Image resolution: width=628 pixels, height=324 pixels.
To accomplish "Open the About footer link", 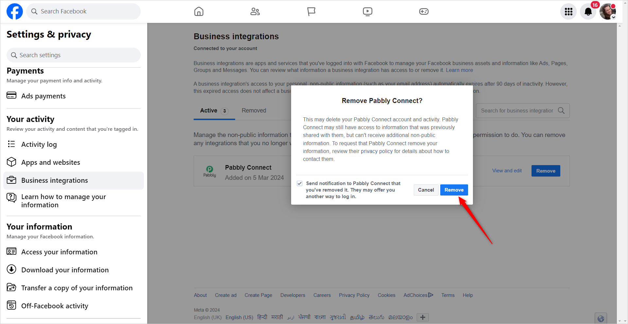I will pos(200,295).
